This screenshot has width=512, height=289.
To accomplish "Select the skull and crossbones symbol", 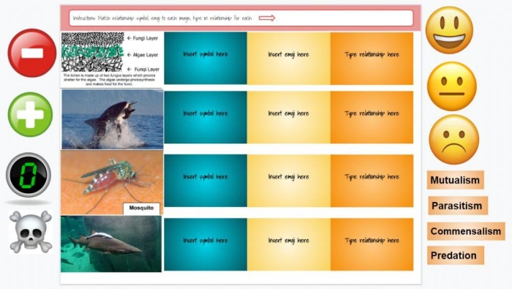I will (31, 232).
